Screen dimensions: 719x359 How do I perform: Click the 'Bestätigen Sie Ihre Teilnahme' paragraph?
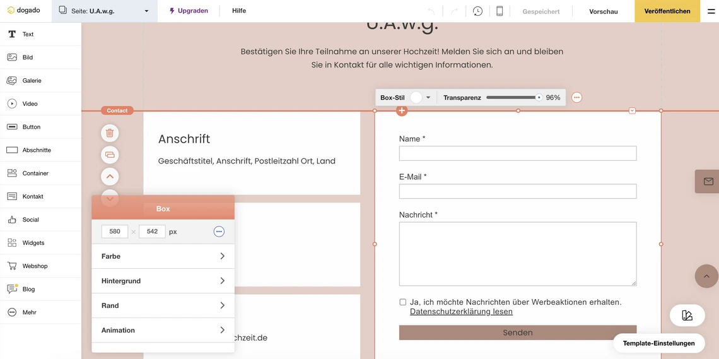(402, 58)
